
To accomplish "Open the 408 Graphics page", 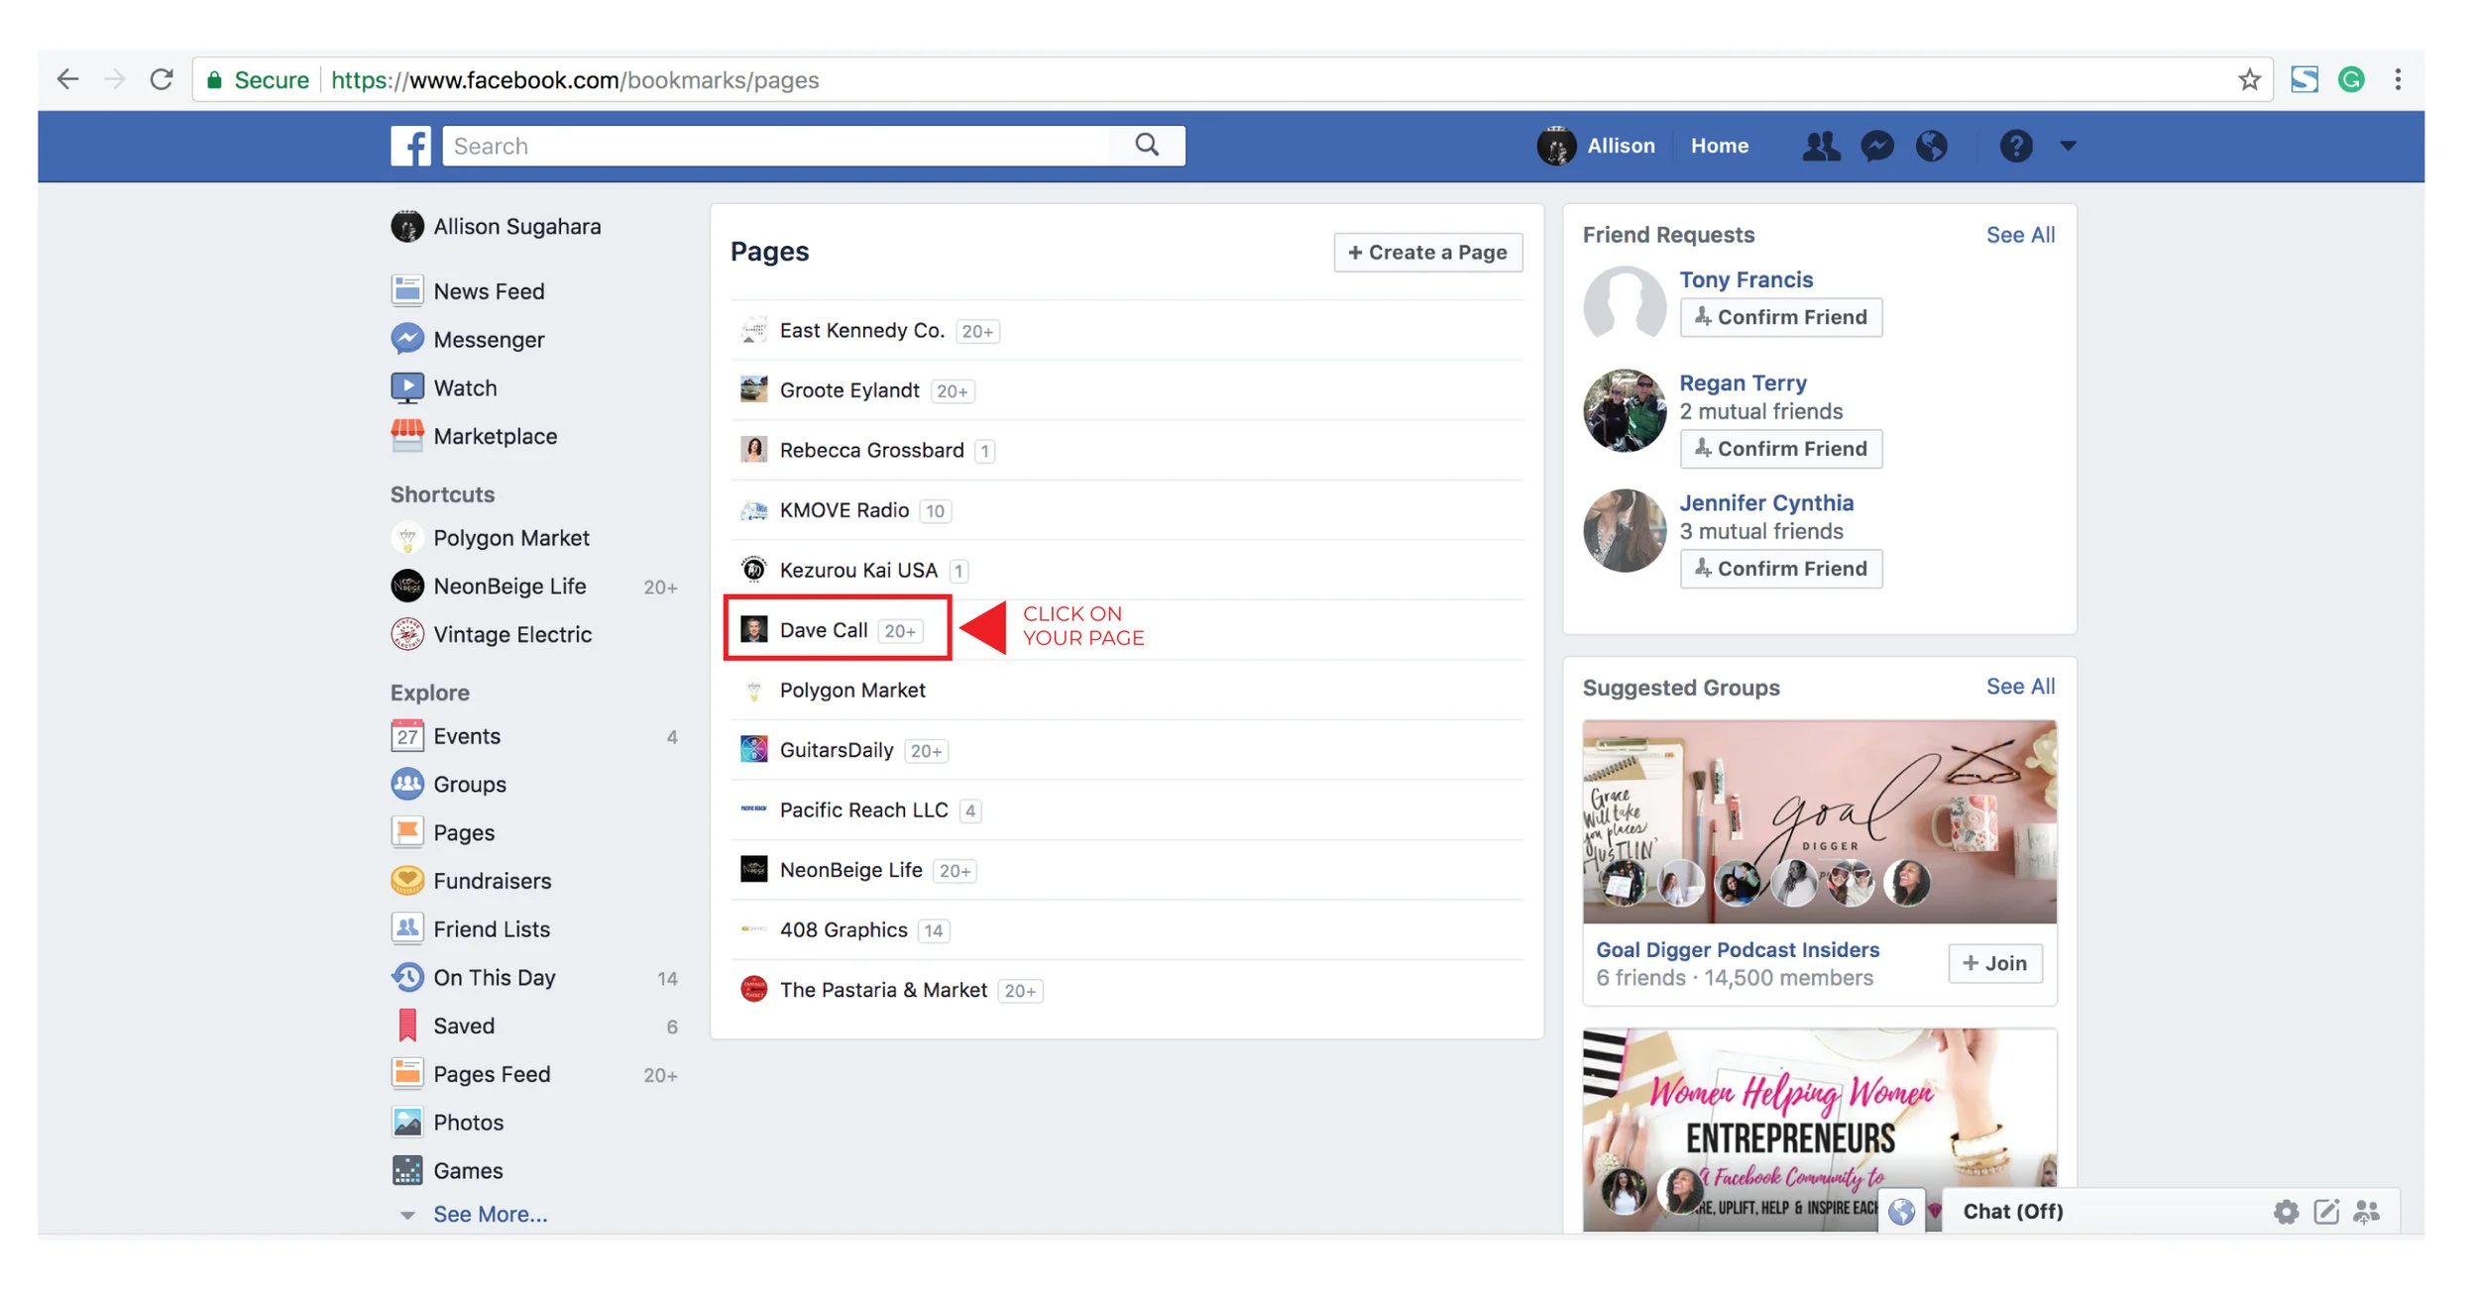I will pos(844,929).
